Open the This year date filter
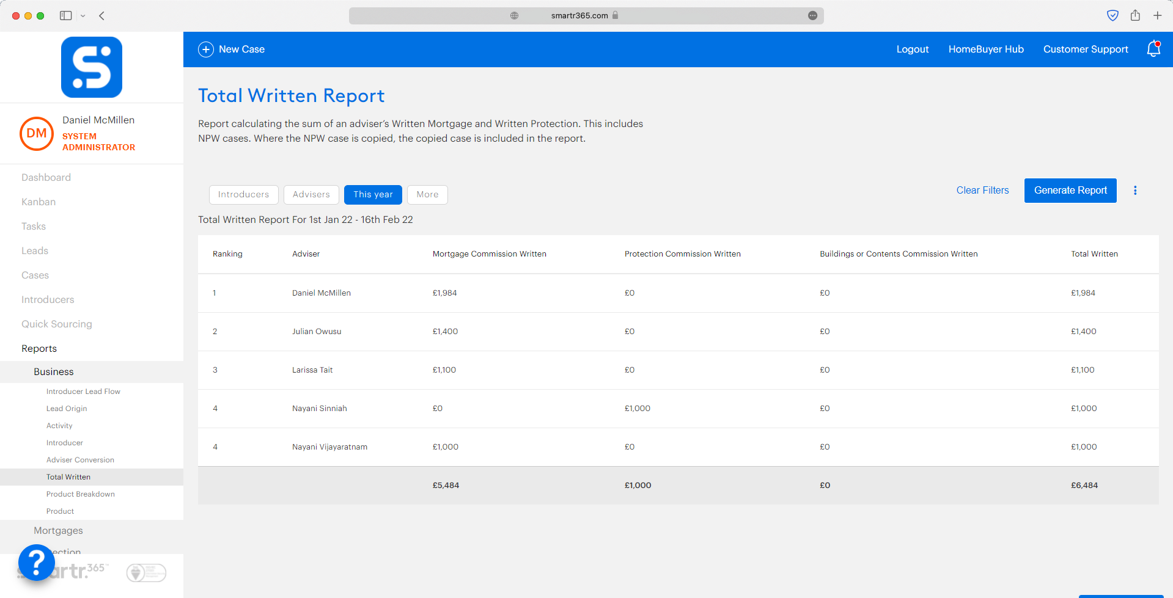The image size is (1173, 598). click(373, 195)
